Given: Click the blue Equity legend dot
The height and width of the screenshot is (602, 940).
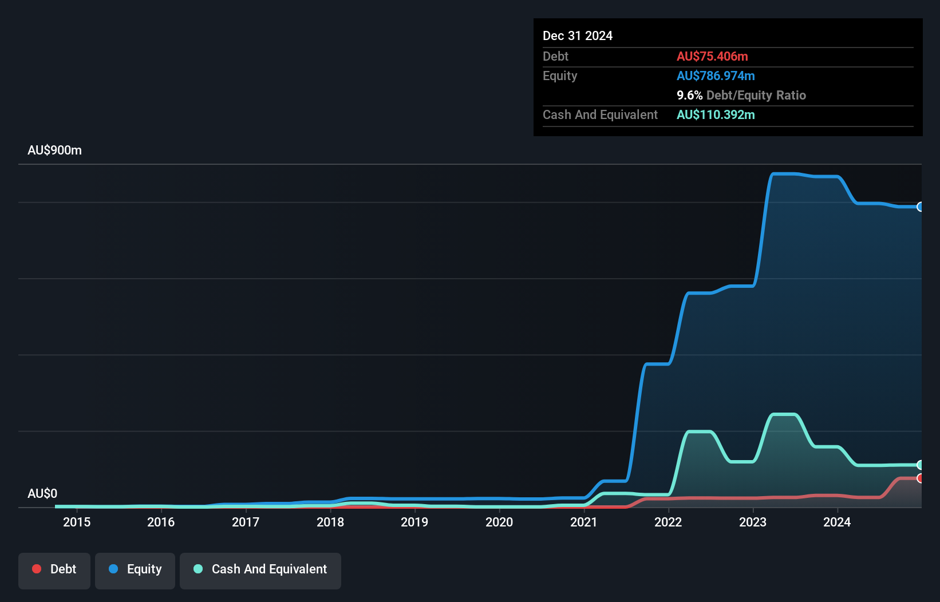Looking at the screenshot, I should 113,569.
